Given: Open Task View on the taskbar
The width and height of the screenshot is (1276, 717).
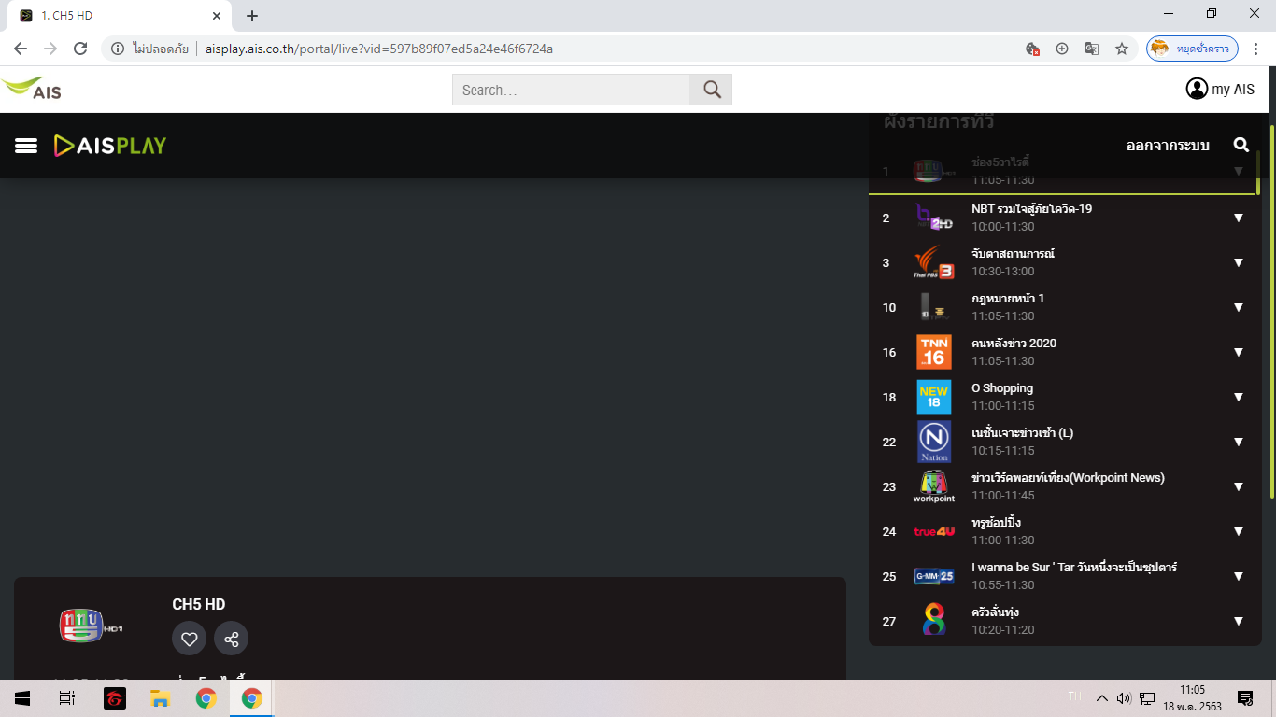Looking at the screenshot, I should 67,698.
